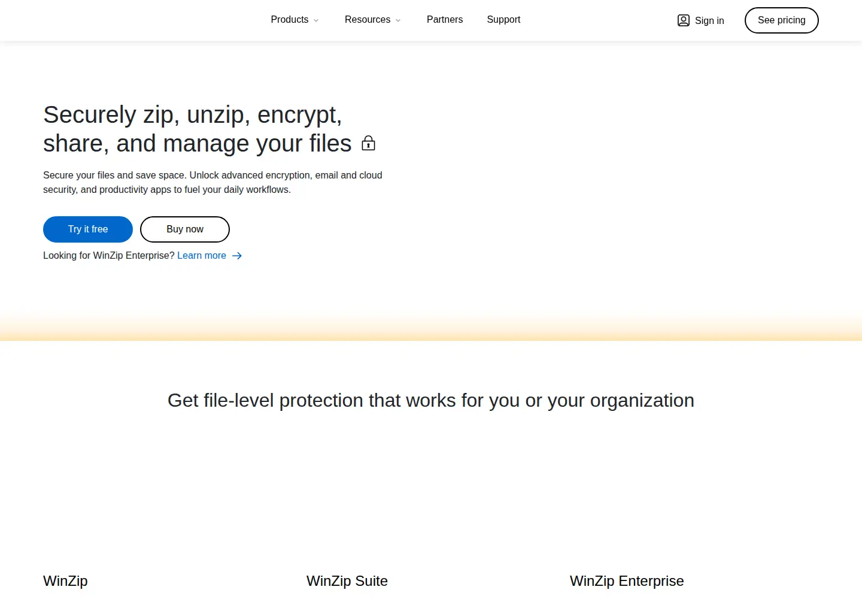Click the user account icon beside Sign in
Screen dimensions: 862x599
683,20
